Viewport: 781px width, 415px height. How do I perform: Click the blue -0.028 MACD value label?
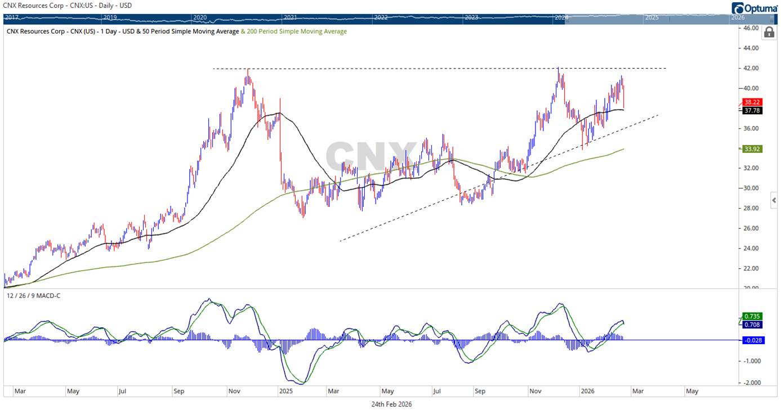pos(753,340)
